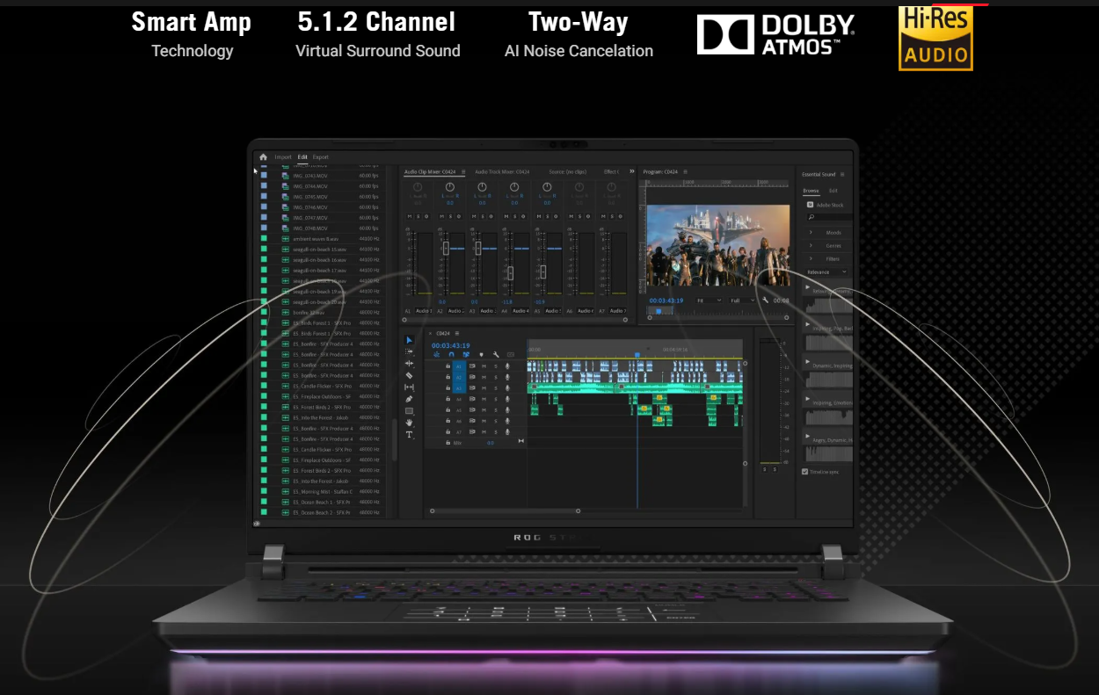Close the C0424 timeline tab
Viewport: 1099px width, 695px height.
(430, 333)
